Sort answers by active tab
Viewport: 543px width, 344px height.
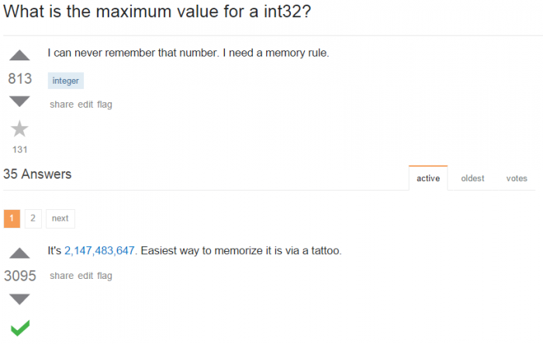[428, 178]
